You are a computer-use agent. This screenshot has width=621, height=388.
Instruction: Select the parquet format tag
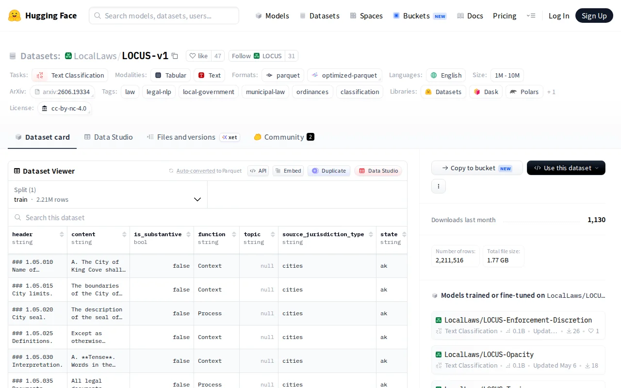pyautogui.click(x=283, y=75)
